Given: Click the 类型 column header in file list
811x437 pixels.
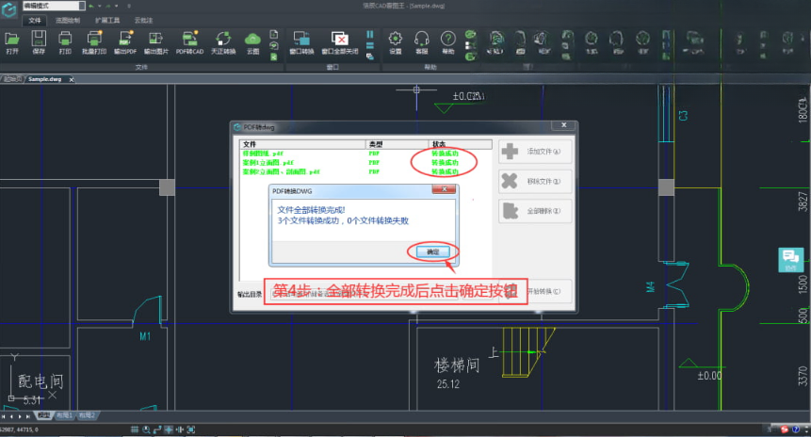Looking at the screenshot, I should click(397, 144).
